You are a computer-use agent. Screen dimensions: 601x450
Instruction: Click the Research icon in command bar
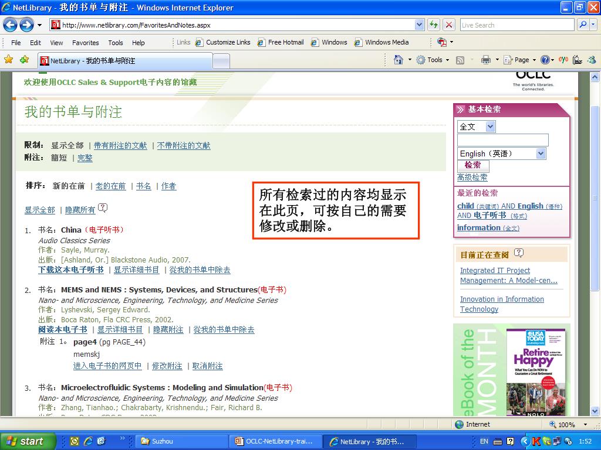click(578, 60)
